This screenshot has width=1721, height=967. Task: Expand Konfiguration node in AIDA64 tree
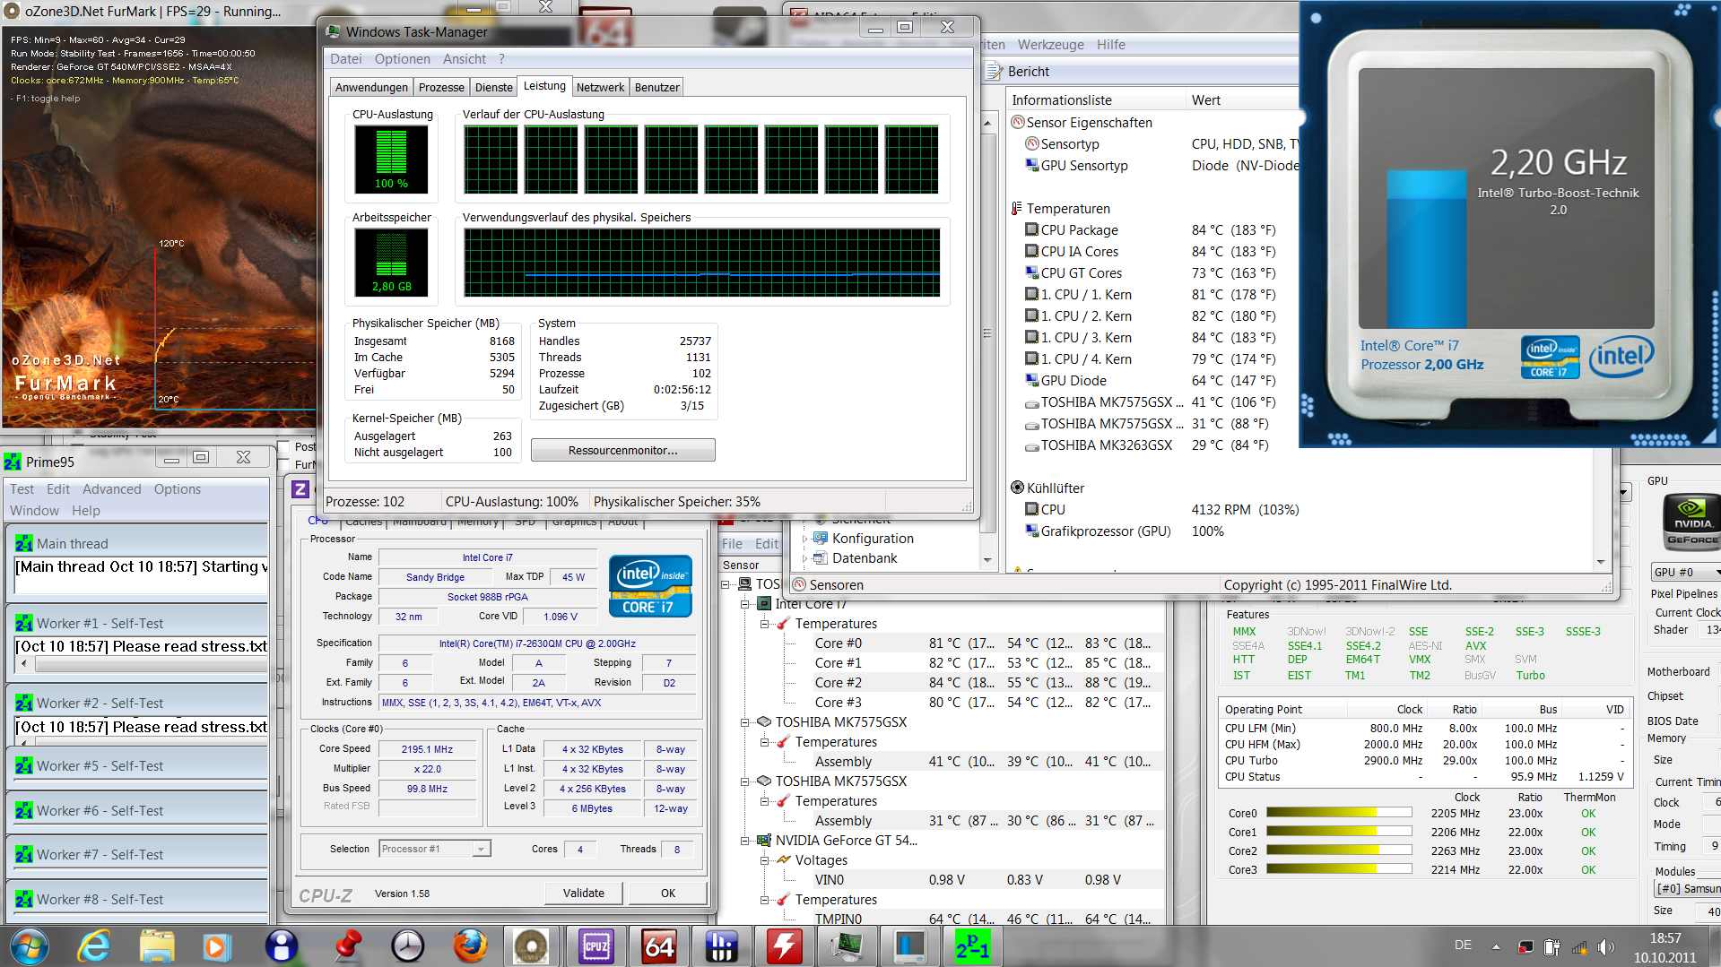pyautogui.click(x=804, y=539)
